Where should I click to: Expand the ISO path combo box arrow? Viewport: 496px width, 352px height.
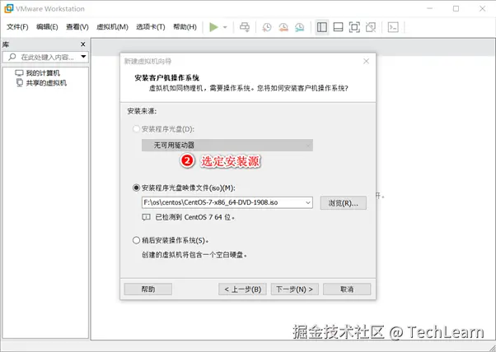(308, 202)
